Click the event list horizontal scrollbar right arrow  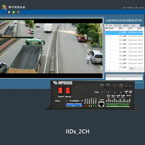(x=142, y=71)
